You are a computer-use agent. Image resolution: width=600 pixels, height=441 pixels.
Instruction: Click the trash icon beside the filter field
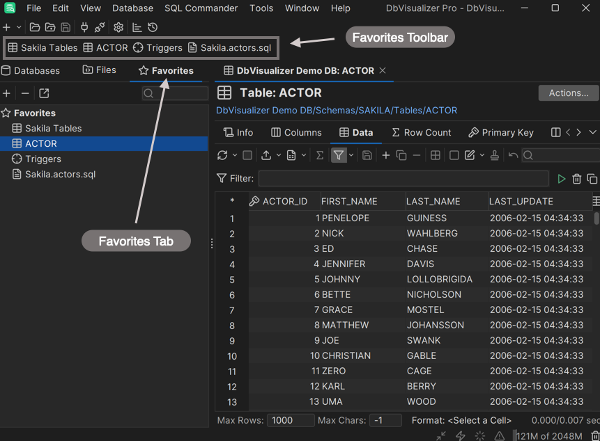tap(577, 179)
